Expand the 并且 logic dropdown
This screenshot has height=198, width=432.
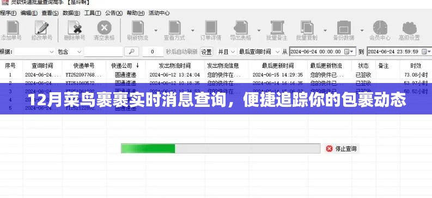tap(227, 52)
